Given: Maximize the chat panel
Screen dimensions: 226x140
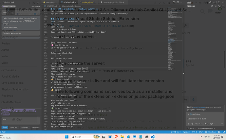Looking at the screenshot, I should click(x=219, y=2).
